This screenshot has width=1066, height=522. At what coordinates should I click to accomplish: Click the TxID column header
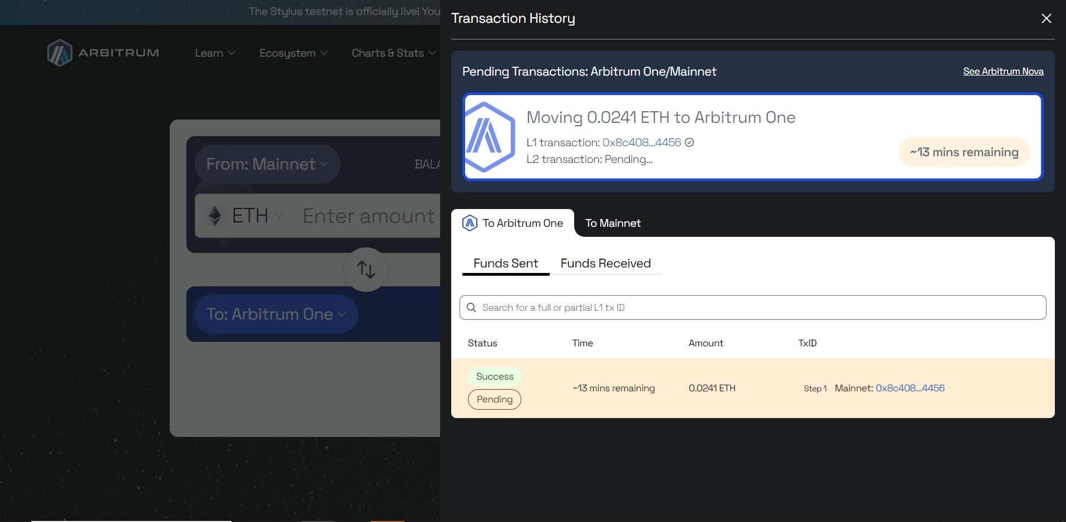click(807, 343)
